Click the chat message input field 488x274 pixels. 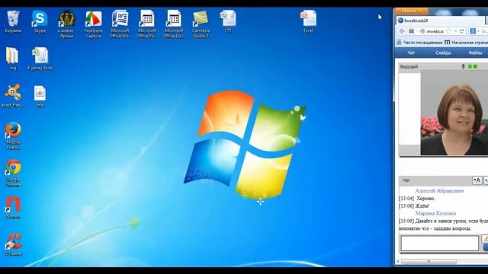coord(439,244)
